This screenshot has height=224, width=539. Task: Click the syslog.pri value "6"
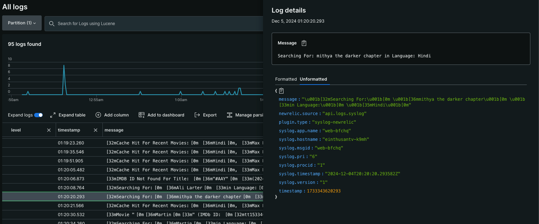click(x=313, y=157)
